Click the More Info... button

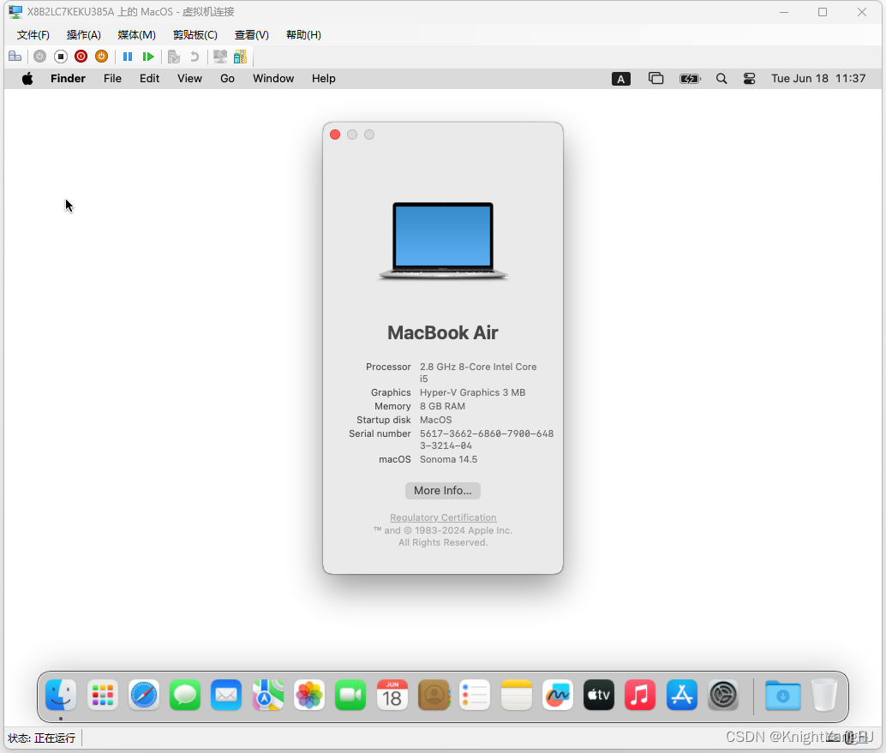(x=443, y=491)
